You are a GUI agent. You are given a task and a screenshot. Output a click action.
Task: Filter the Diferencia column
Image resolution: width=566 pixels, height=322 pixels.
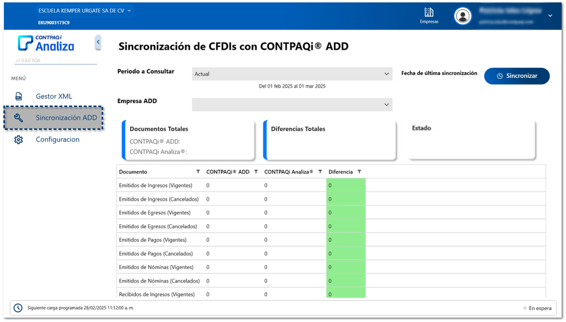click(x=359, y=172)
